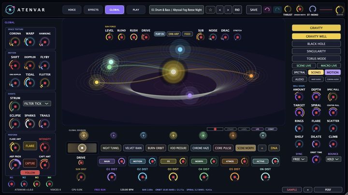Enable TORUS MODE

(x=316, y=59)
